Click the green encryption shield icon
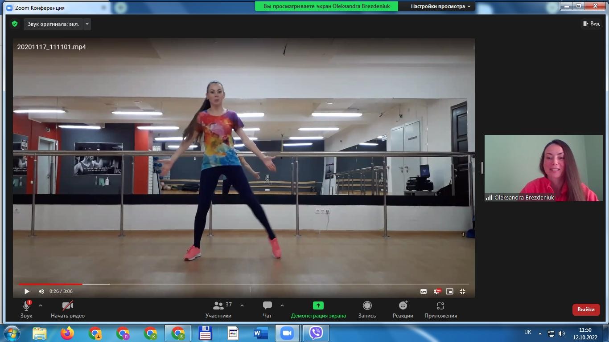The image size is (609, 342). 15,24
